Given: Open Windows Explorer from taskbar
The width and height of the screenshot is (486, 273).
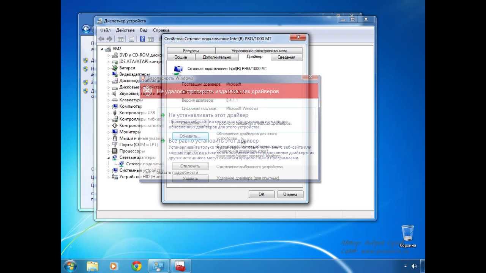Looking at the screenshot, I should (x=93, y=266).
